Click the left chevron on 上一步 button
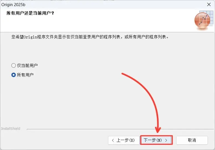Viewport: 215px width, 150px height. 113,140
